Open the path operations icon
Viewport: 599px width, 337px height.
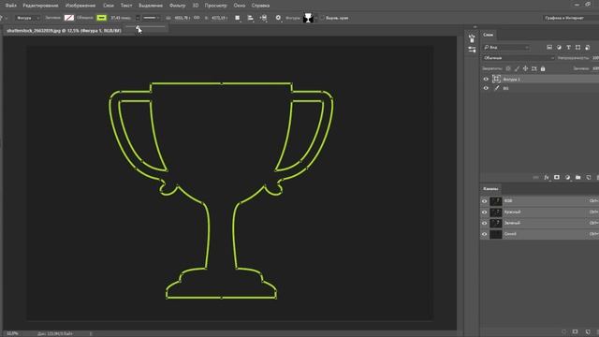click(x=237, y=18)
